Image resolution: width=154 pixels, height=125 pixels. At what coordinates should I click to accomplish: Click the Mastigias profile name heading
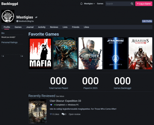(25, 17)
